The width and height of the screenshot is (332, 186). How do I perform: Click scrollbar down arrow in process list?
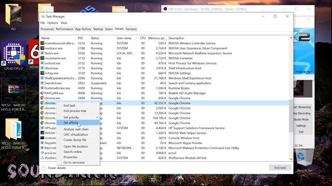coord(291,159)
